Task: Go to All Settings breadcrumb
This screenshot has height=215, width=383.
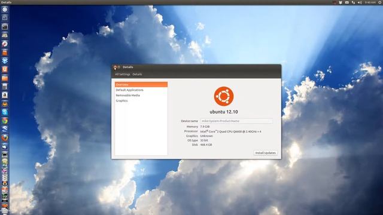Action: (x=122, y=74)
